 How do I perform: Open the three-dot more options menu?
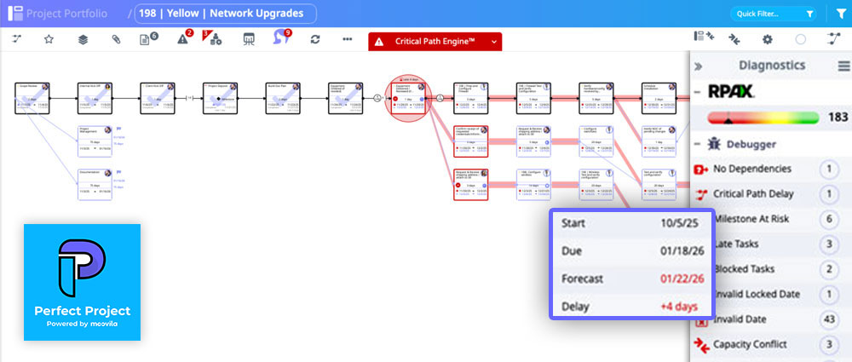[348, 39]
